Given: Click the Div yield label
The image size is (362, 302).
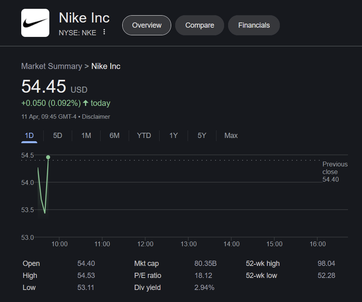Looking at the screenshot, I should (x=147, y=288).
